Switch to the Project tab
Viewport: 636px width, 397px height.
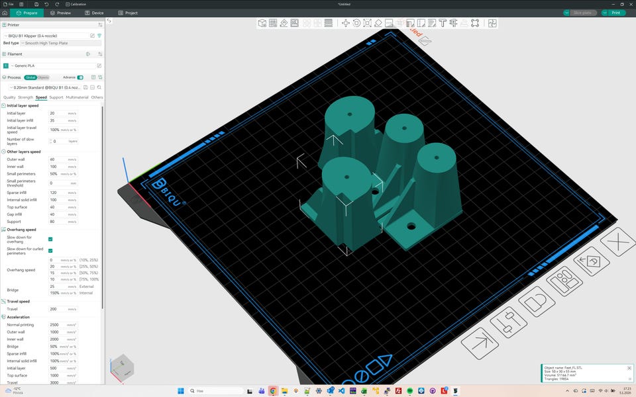128,13
